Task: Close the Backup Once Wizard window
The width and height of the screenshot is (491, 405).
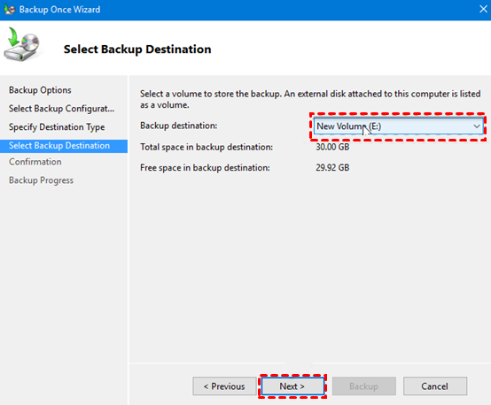Action: point(483,10)
